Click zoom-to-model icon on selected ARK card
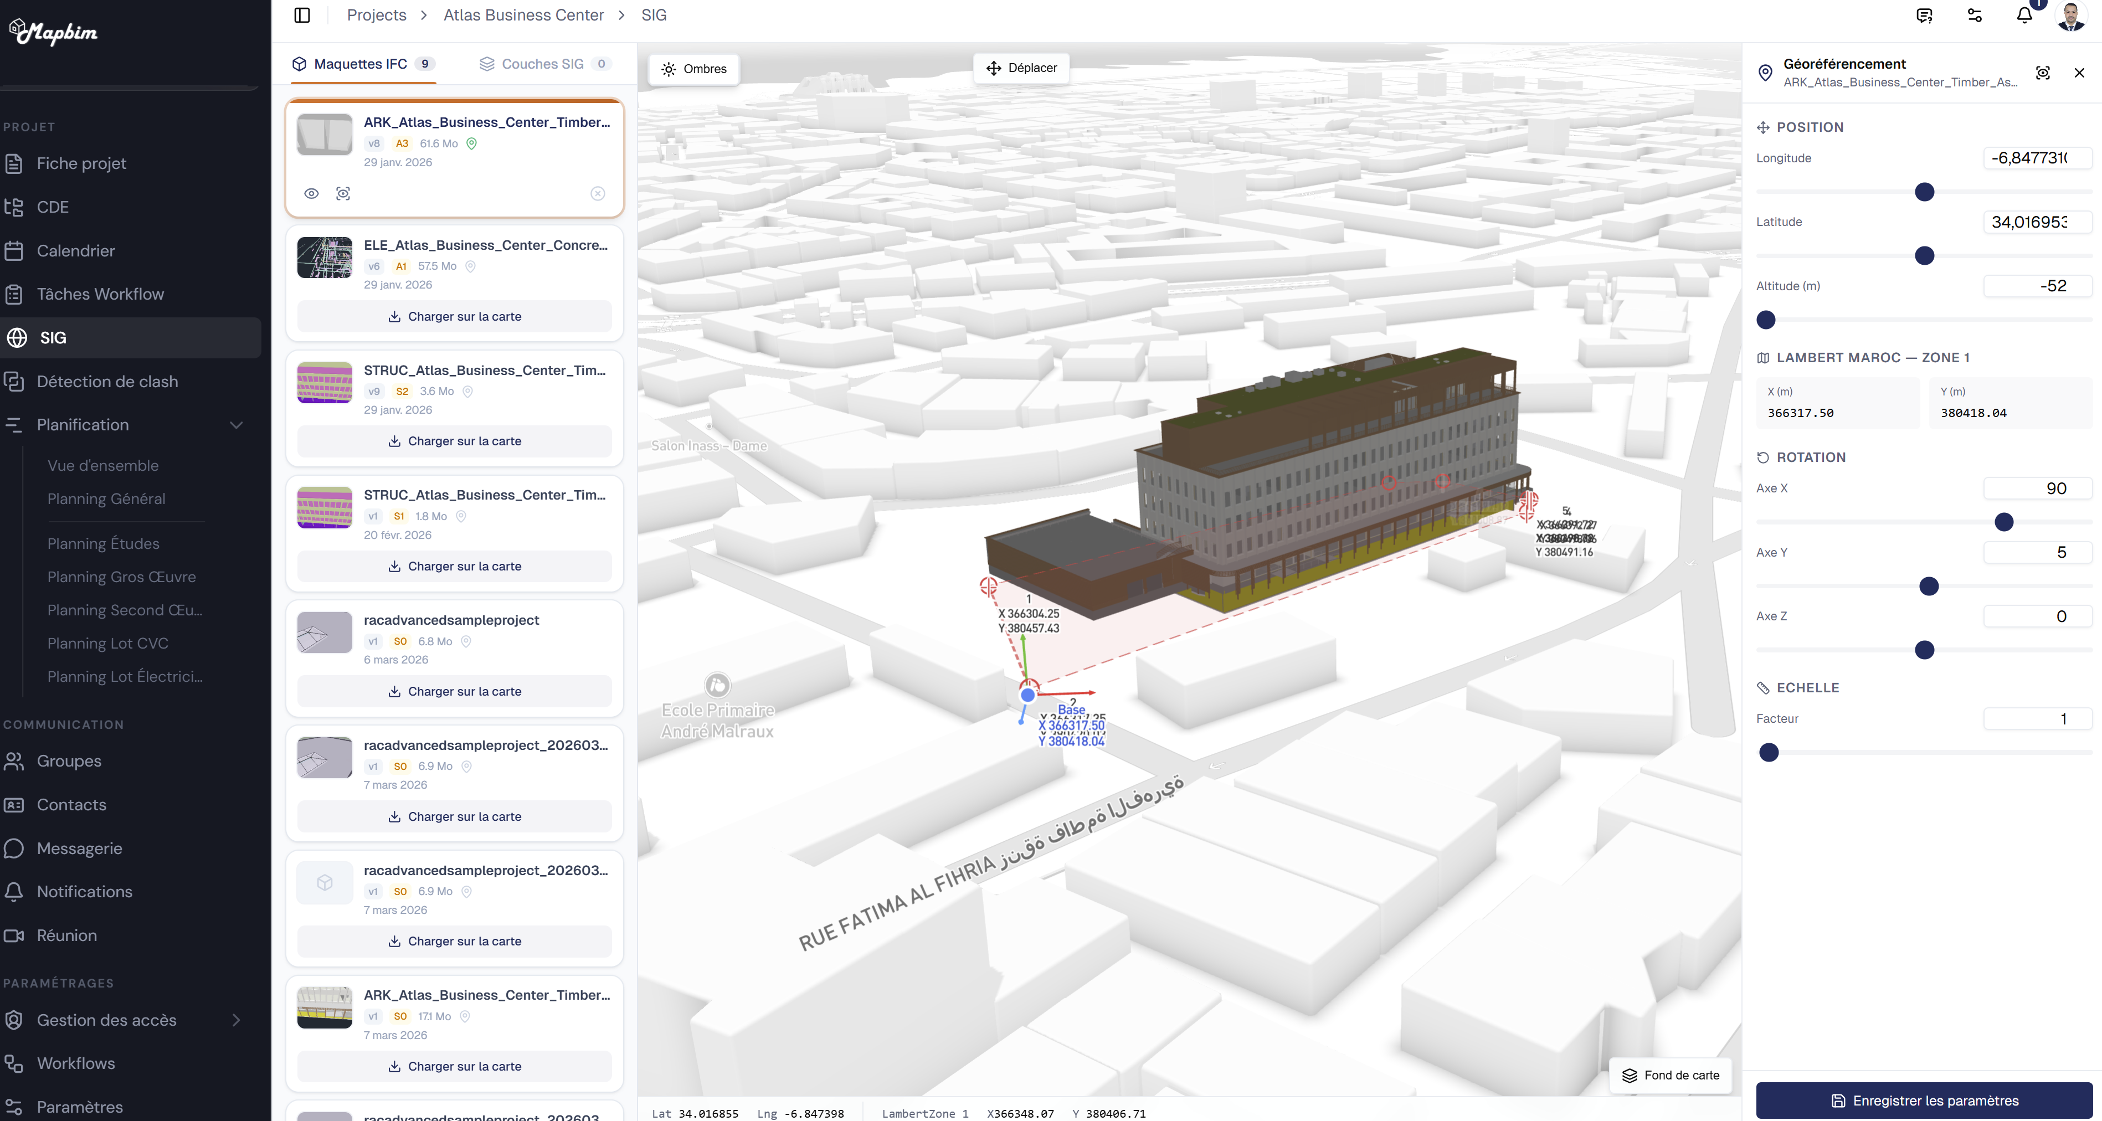2102x1121 pixels. (343, 193)
